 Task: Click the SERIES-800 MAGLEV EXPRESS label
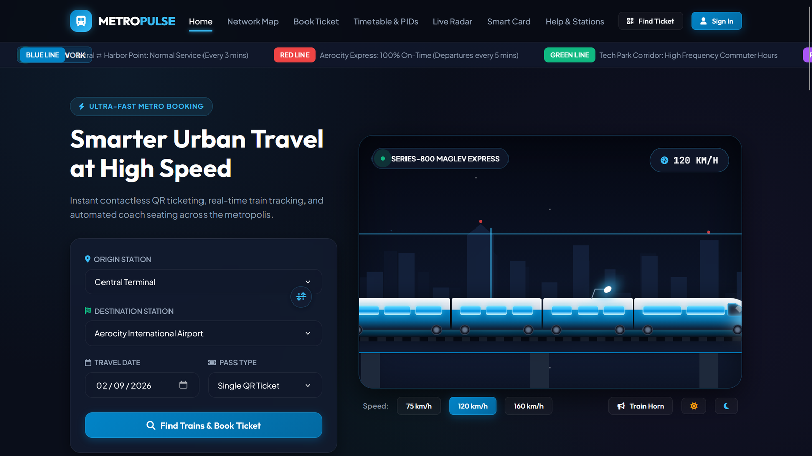pos(445,159)
